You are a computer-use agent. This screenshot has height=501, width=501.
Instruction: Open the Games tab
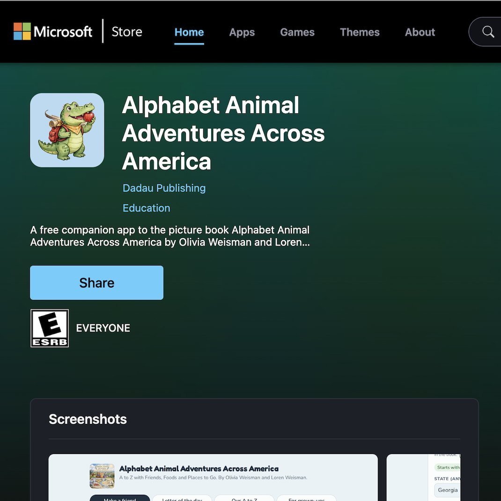point(297,32)
